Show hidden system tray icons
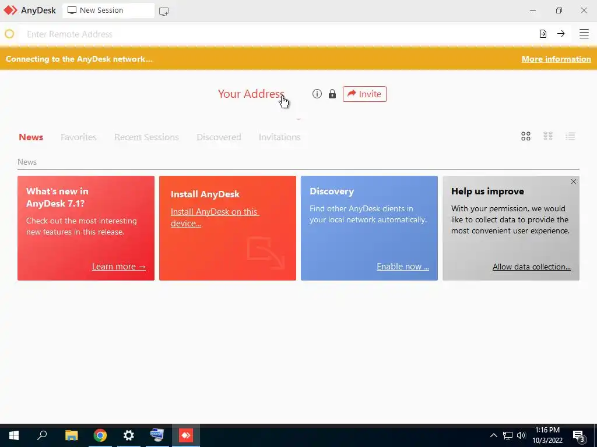This screenshot has height=447, width=597. click(493, 435)
